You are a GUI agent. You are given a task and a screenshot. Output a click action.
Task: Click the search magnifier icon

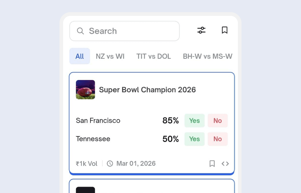click(80, 31)
